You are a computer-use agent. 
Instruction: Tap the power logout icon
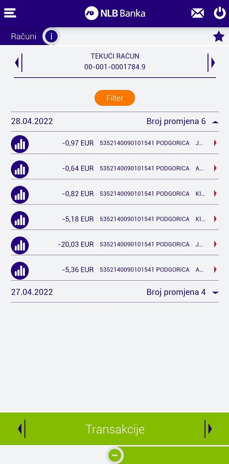220,13
